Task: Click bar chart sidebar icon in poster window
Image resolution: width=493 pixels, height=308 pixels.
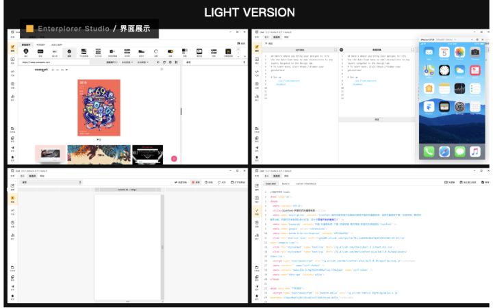Action: 12,97
